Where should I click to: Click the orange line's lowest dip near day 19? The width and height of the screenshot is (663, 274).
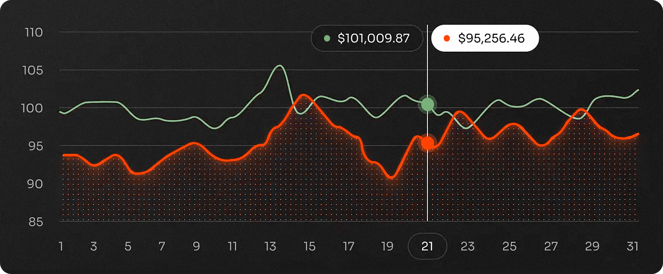tap(391, 177)
